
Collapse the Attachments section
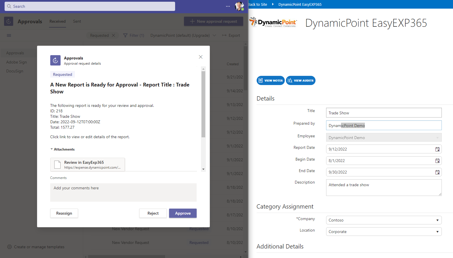tap(52, 149)
